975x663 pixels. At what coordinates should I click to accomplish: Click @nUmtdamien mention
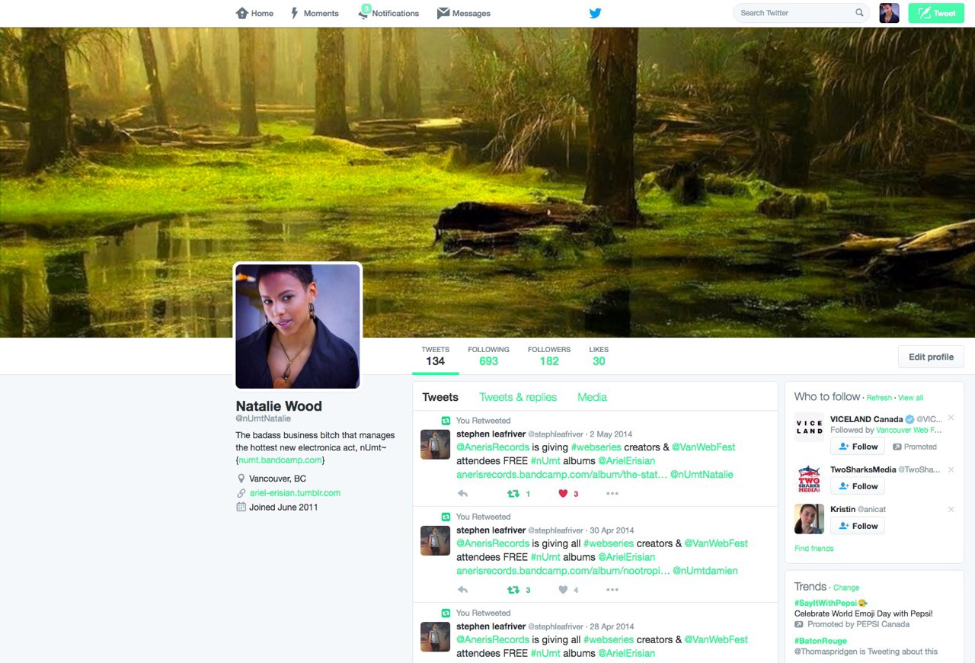click(x=705, y=570)
